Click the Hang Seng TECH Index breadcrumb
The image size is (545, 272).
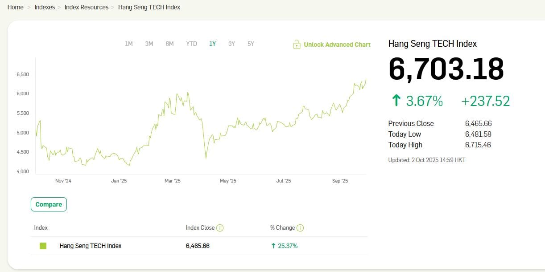(x=149, y=7)
